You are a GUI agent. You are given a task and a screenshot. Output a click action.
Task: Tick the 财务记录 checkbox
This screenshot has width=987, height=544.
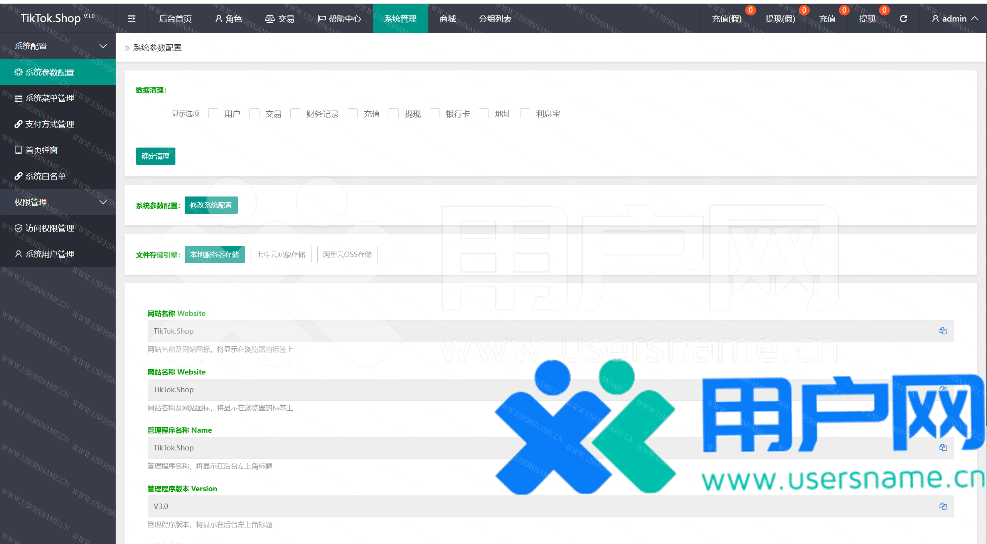coord(295,114)
